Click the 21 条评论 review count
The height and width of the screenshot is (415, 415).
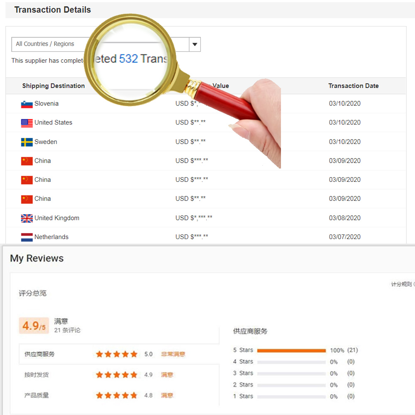click(67, 330)
